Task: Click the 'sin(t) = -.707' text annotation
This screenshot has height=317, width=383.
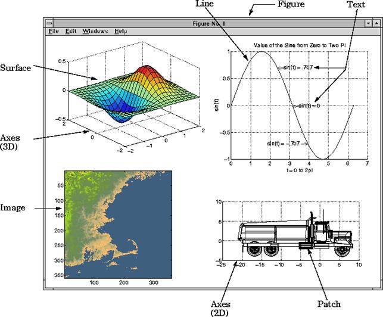Action: coord(287,144)
